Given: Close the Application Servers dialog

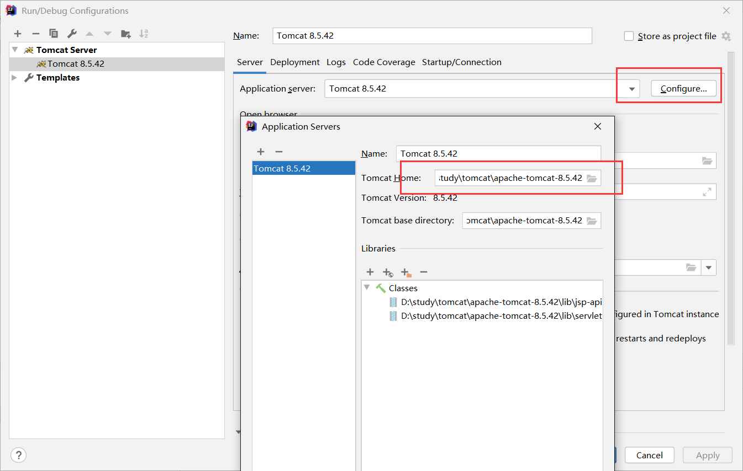Looking at the screenshot, I should point(598,126).
